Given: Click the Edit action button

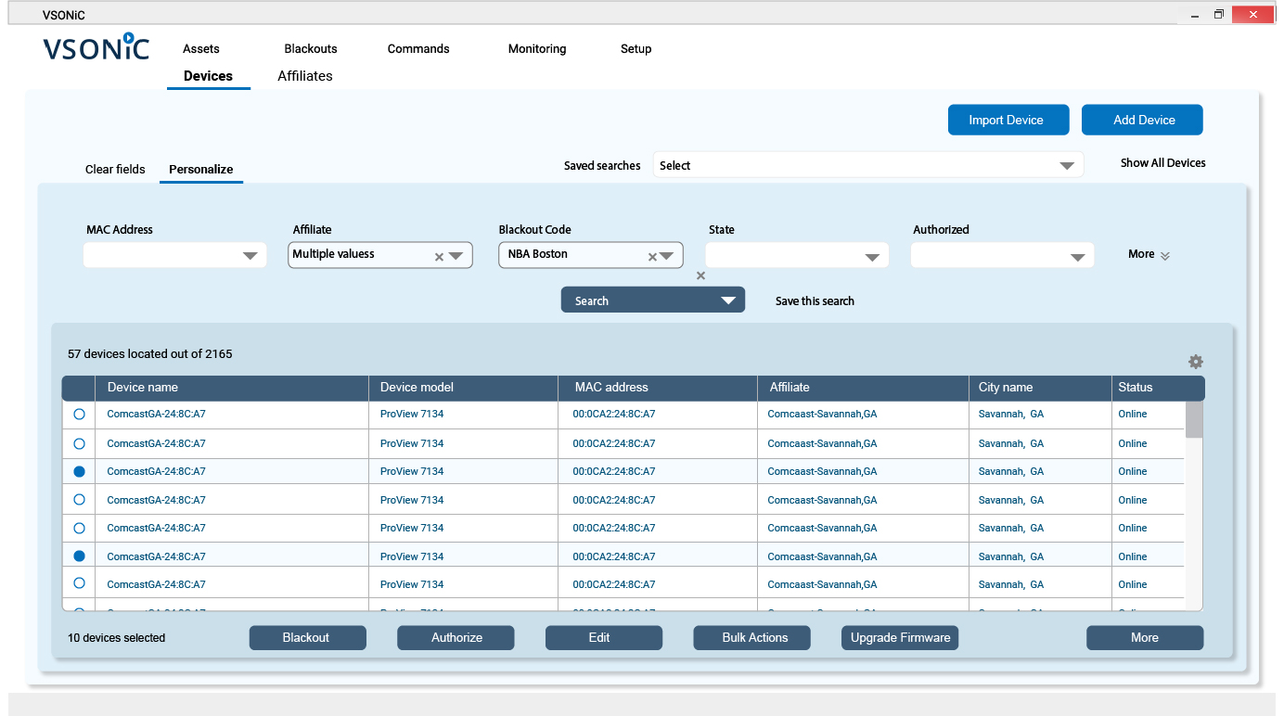Looking at the screenshot, I should [604, 638].
